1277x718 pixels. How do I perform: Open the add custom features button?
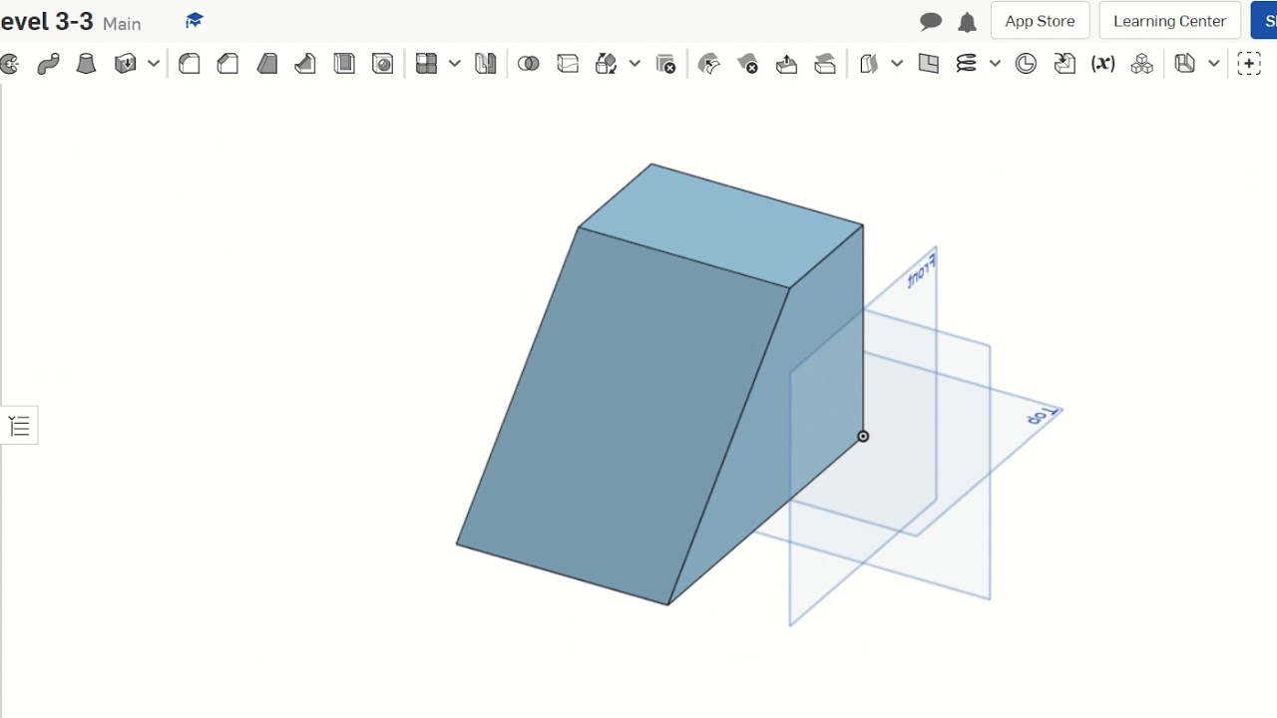click(1249, 64)
